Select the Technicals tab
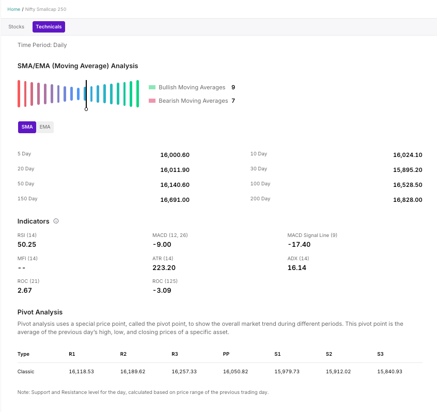437x412 pixels. tap(49, 27)
